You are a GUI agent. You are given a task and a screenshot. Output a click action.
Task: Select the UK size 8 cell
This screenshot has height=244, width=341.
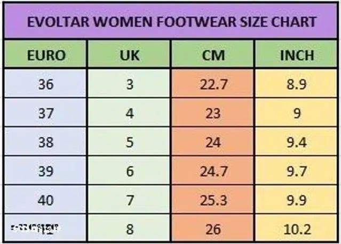pos(129,228)
